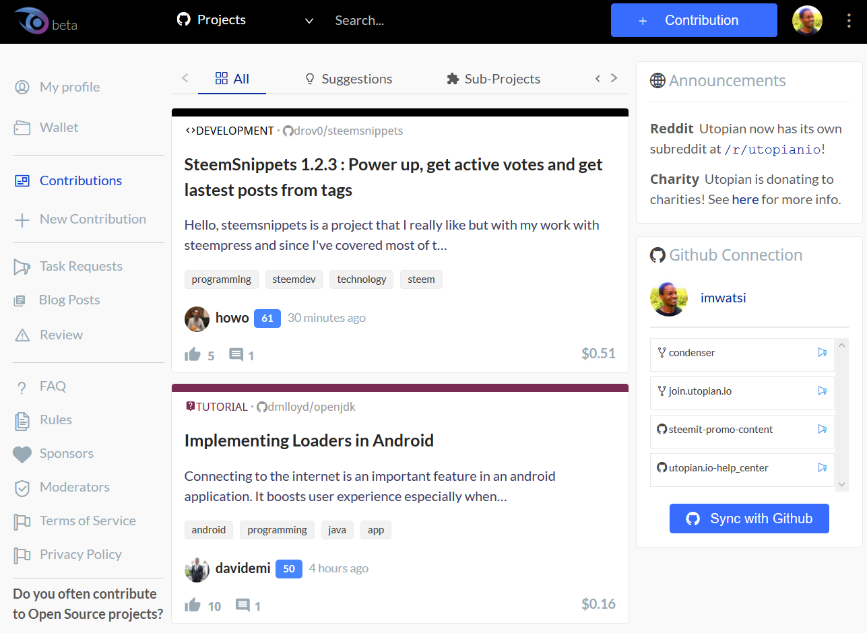Open the SteemSnippets 1.2.3 post title
The width and height of the screenshot is (867, 633).
[x=393, y=177]
